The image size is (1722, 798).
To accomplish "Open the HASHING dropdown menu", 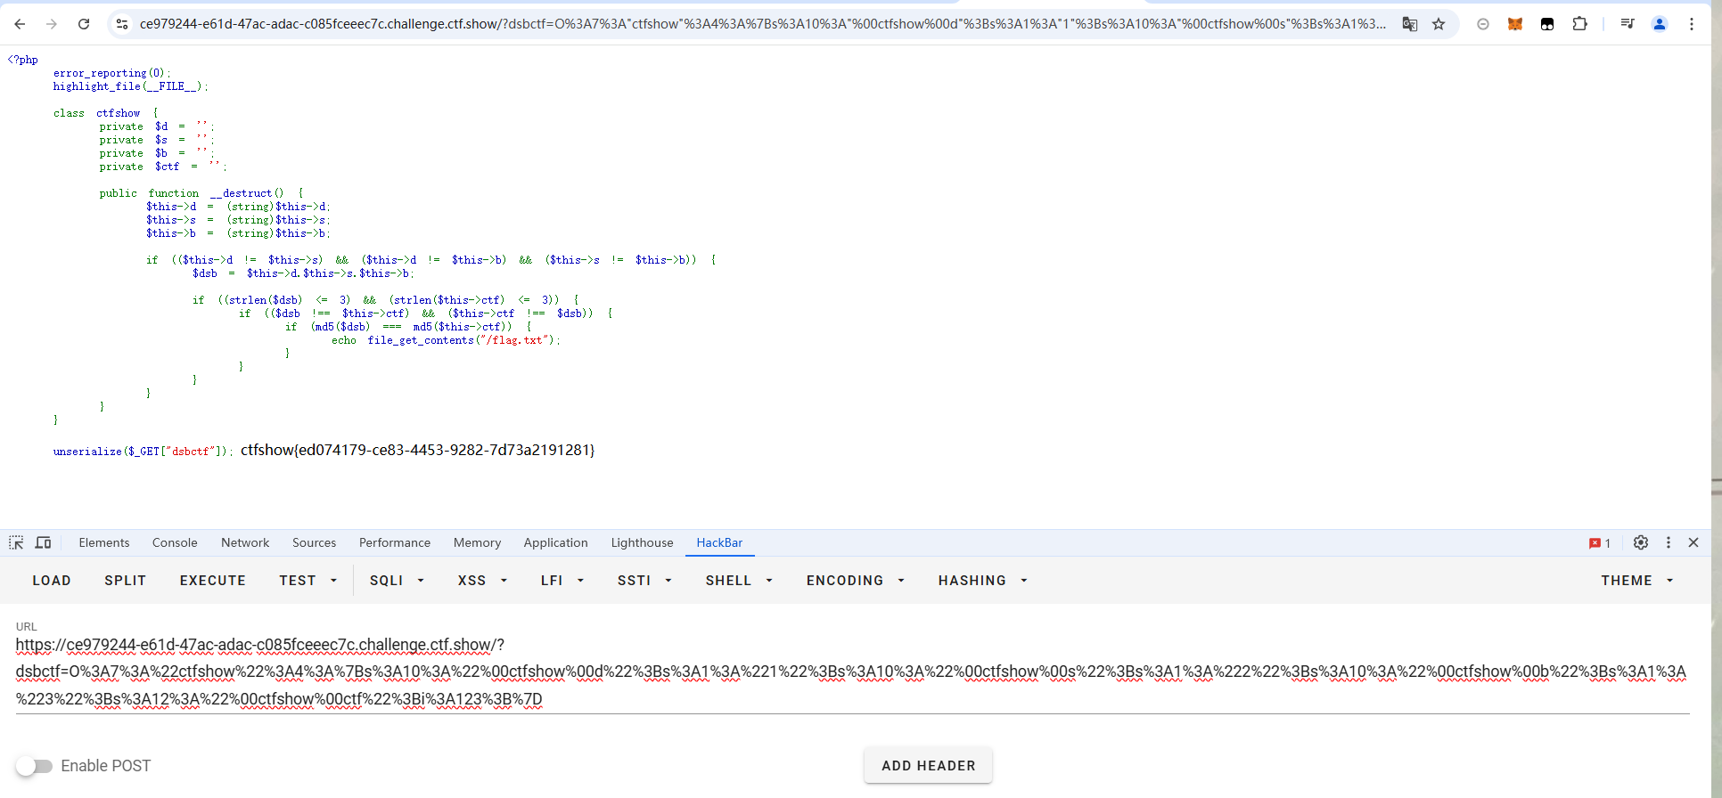I will pyautogui.click(x=982, y=581).
